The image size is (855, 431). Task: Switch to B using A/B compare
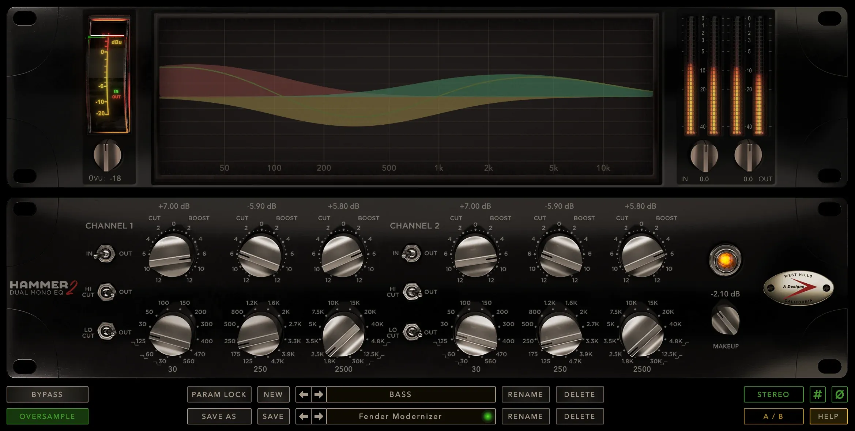773,416
